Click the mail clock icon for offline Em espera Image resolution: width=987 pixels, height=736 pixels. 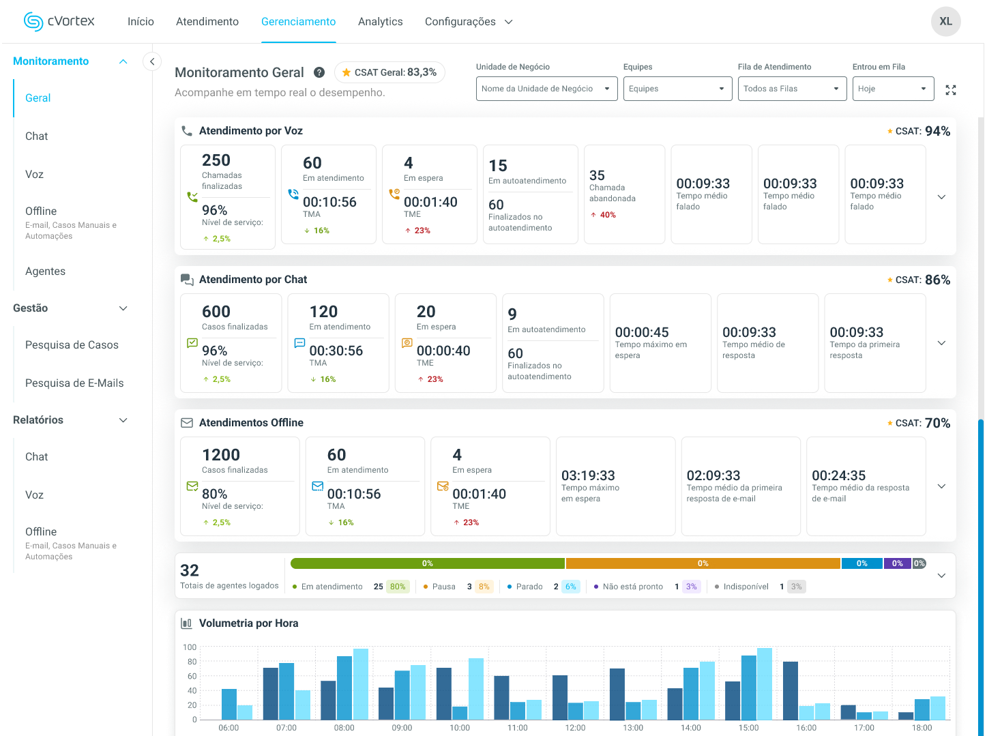pyautogui.click(x=443, y=486)
